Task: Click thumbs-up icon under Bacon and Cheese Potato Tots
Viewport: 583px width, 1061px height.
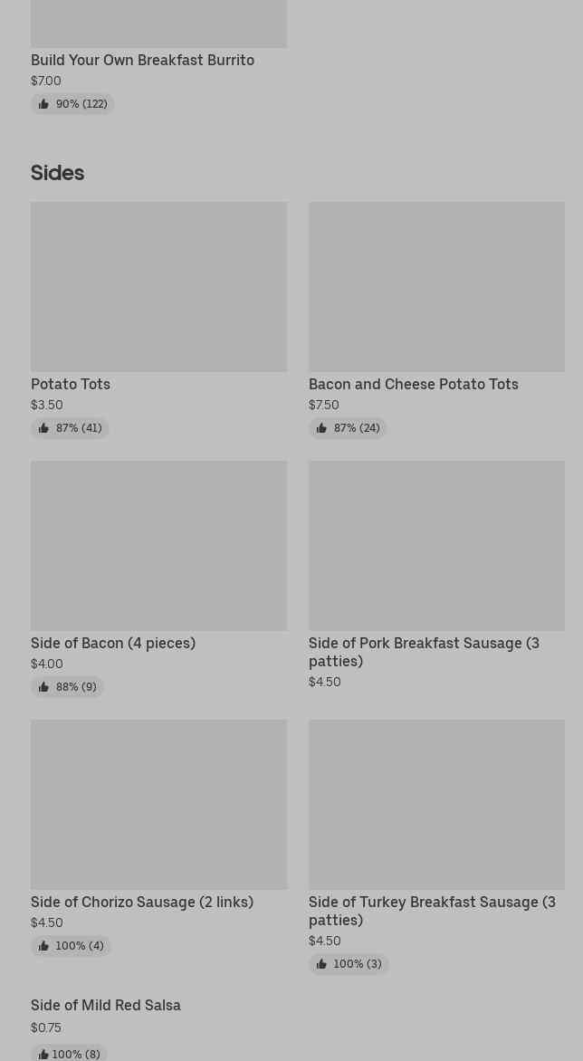Action: tap(321, 428)
